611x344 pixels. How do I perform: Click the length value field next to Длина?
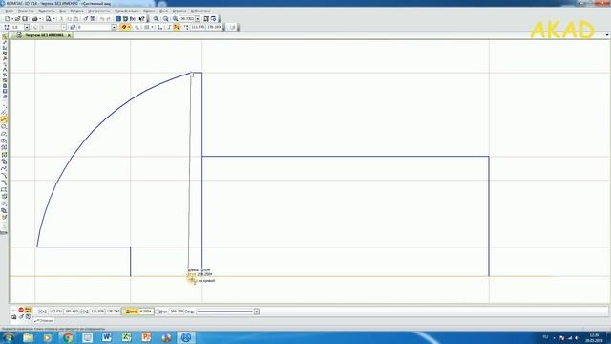pyautogui.click(x=145, y=312)
